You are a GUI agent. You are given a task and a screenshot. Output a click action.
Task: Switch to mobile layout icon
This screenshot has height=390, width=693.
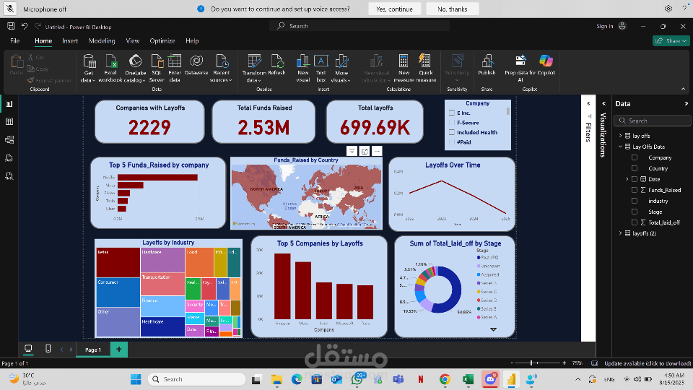(x=48, y=349)
